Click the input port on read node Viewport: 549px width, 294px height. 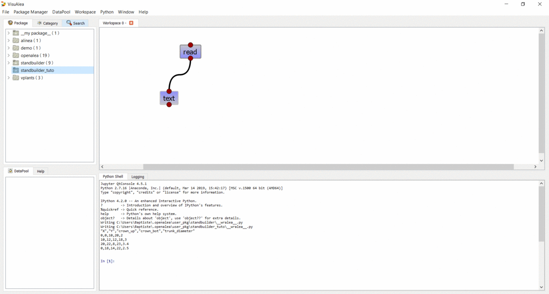(x=190, y=45)
